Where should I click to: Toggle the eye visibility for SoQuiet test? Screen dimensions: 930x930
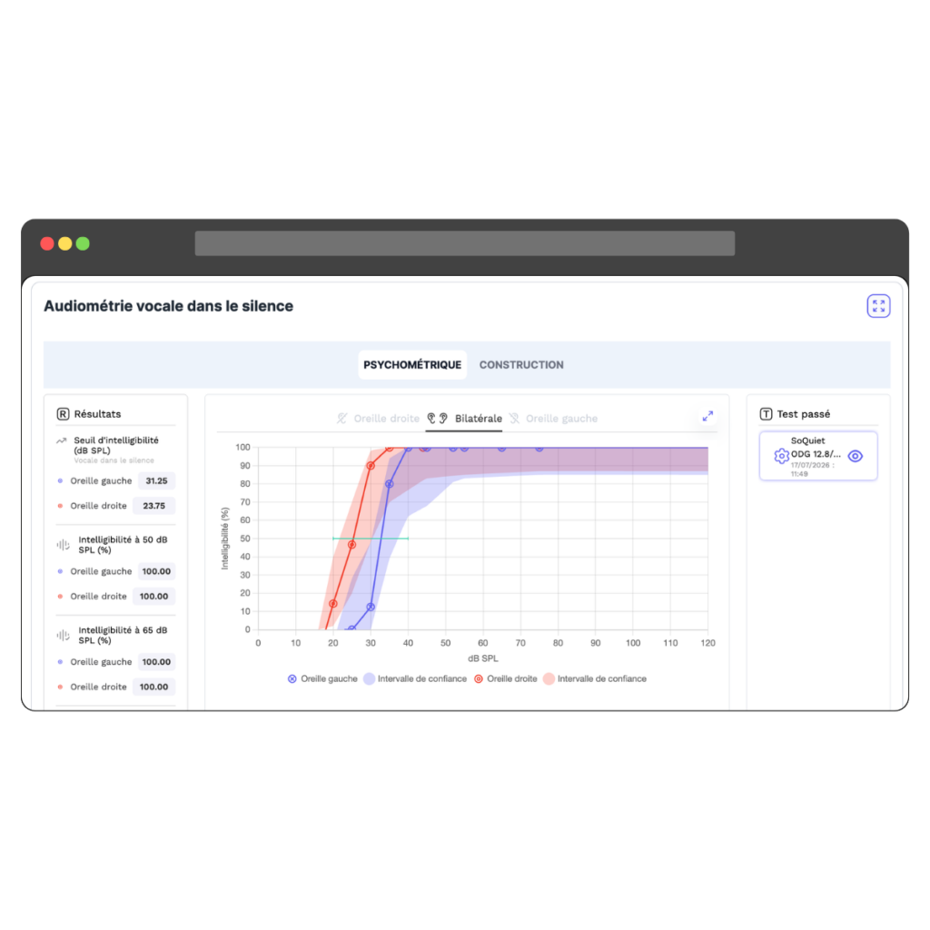[x=855, y=456]
